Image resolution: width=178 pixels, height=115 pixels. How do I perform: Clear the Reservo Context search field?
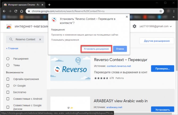(x=40, y=39)
